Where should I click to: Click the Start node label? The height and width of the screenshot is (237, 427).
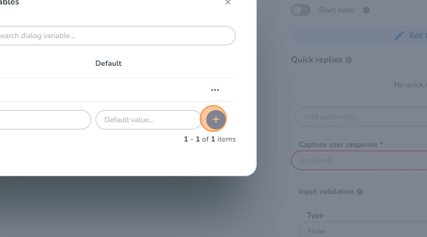click(338, 10)
